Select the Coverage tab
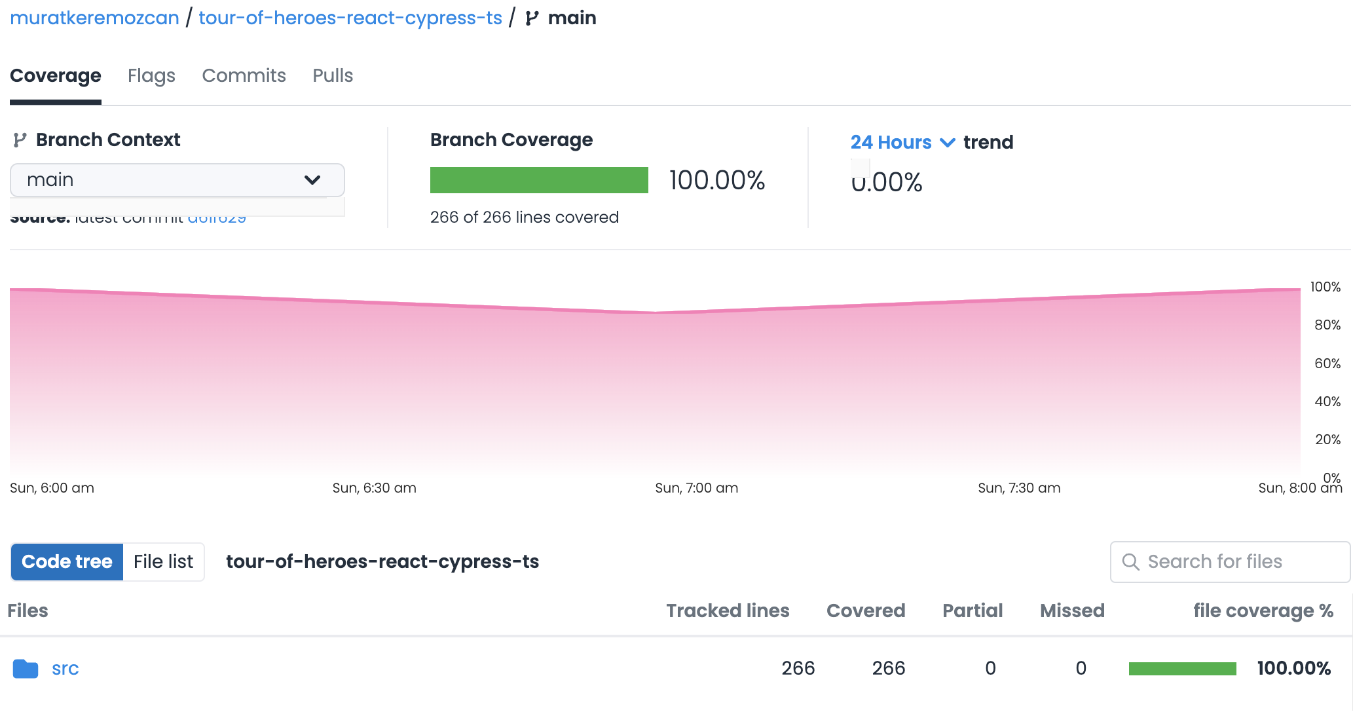This screenshot has width=1353, height=714. point(56,76)
